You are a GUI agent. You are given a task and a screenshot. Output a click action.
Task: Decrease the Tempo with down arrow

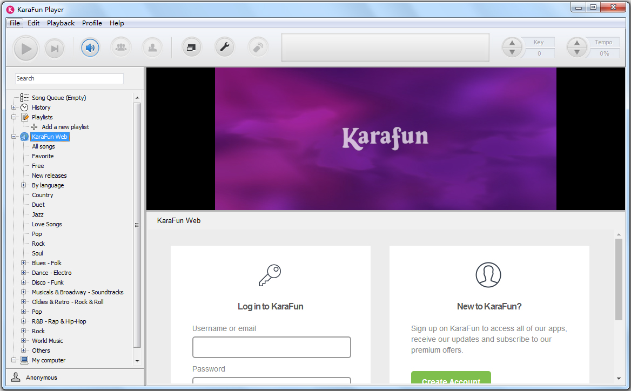coord(576,52)
